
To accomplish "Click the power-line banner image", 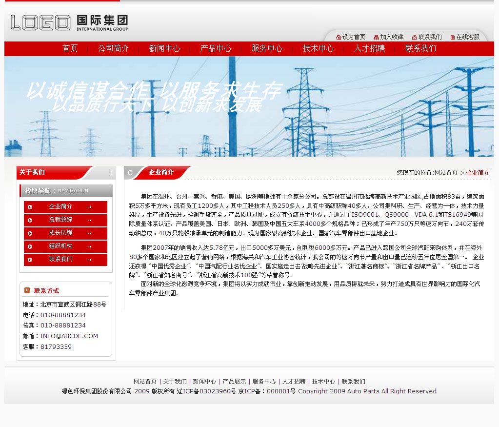I will [x=249, y=106].
